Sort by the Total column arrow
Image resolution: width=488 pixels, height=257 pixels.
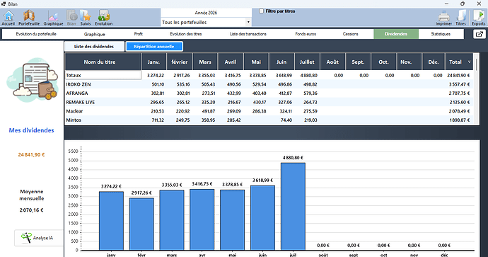click(470, 62)
